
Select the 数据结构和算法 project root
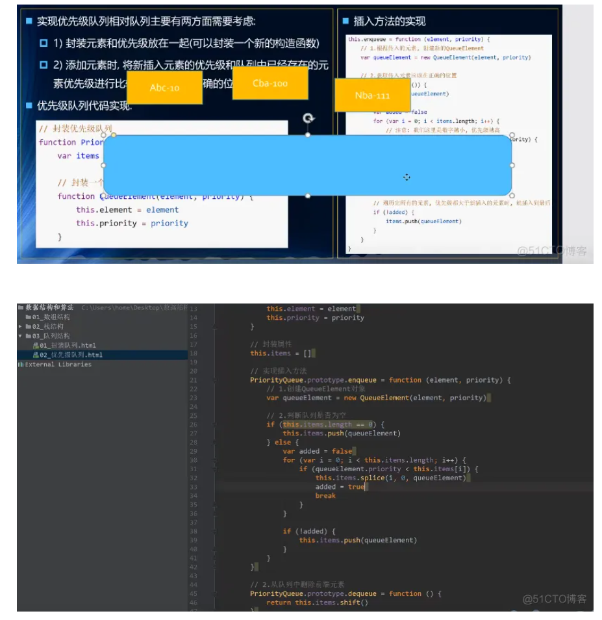coord(49,307)
